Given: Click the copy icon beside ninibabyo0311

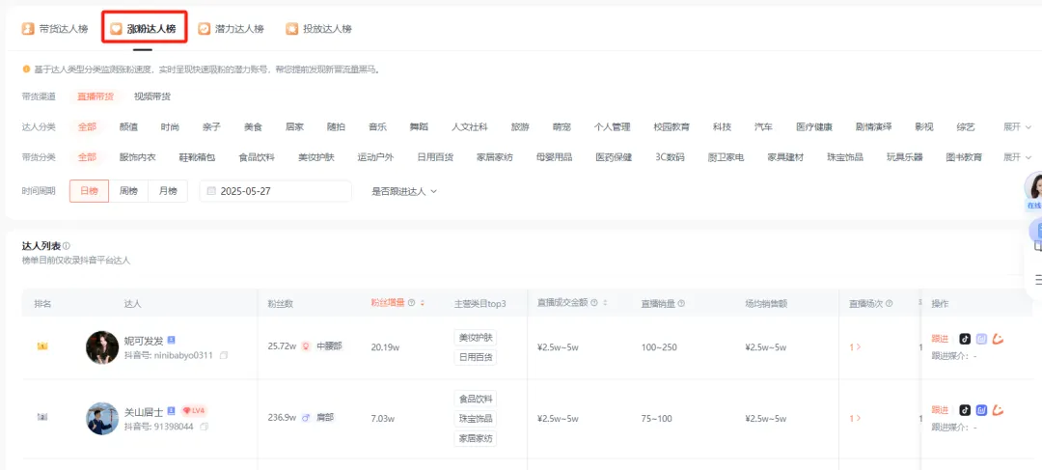Looking at the screenshot, I should [224, 356].
